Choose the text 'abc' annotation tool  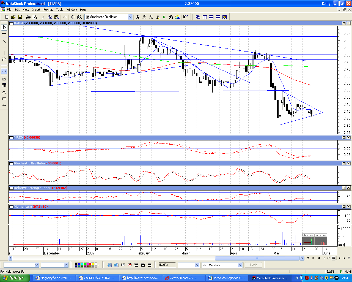pos(4,79)
